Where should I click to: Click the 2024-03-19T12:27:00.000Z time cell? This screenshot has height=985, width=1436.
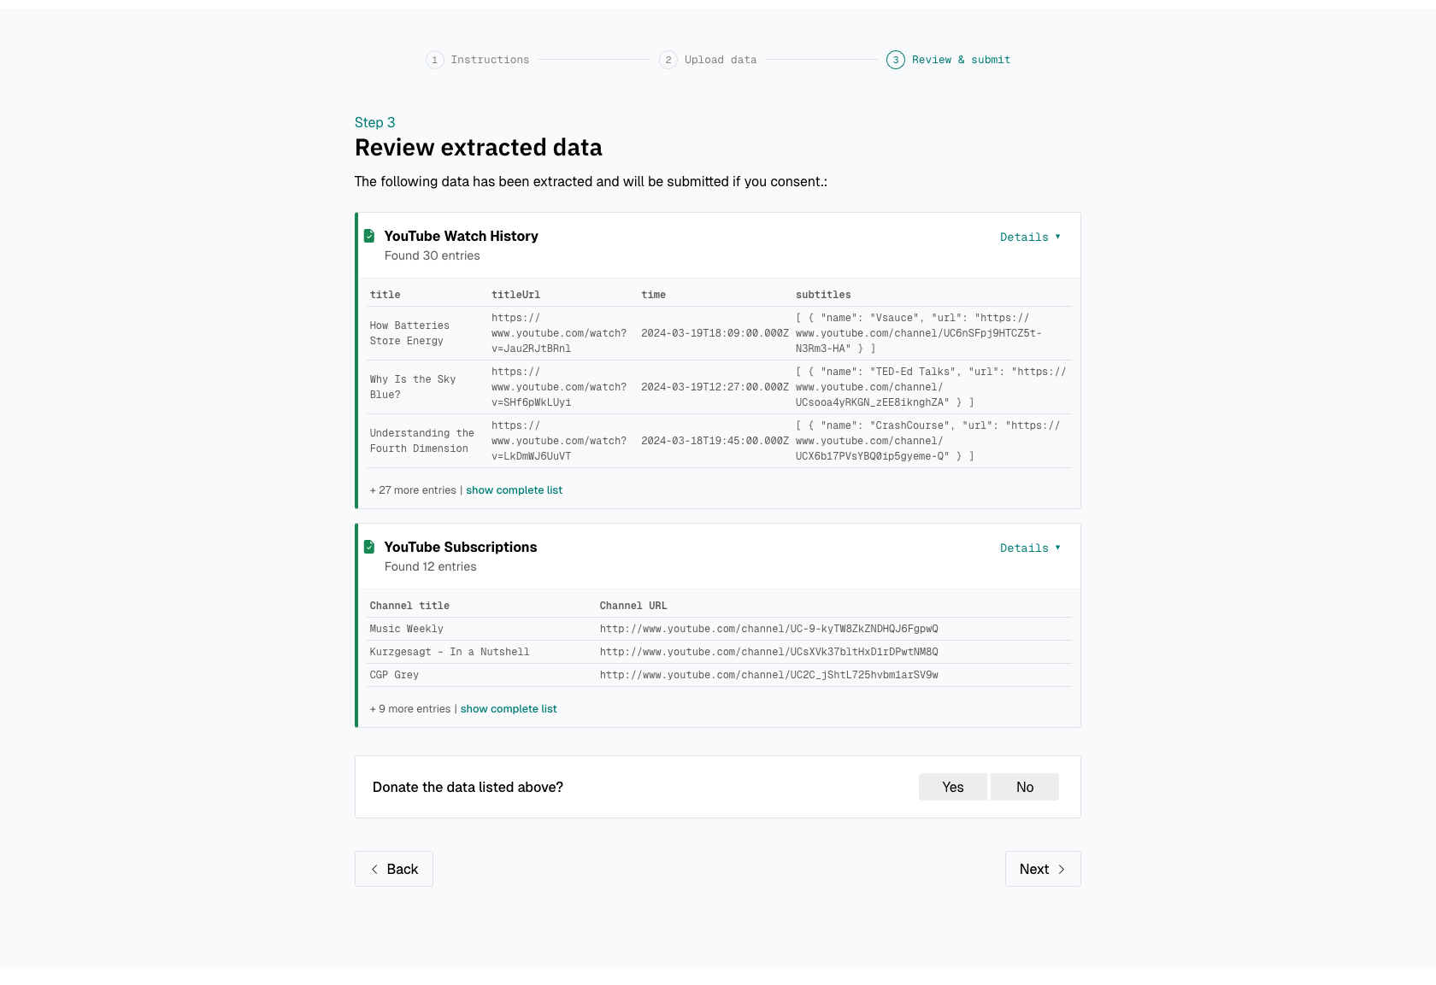click(x=715, y=387)
